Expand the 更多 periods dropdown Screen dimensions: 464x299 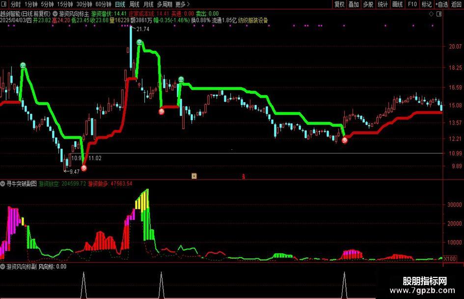point(182,4)
